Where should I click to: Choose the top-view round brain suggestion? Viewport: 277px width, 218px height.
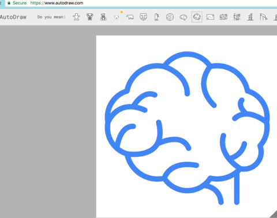pyautogui.click(x=170, y=17)
